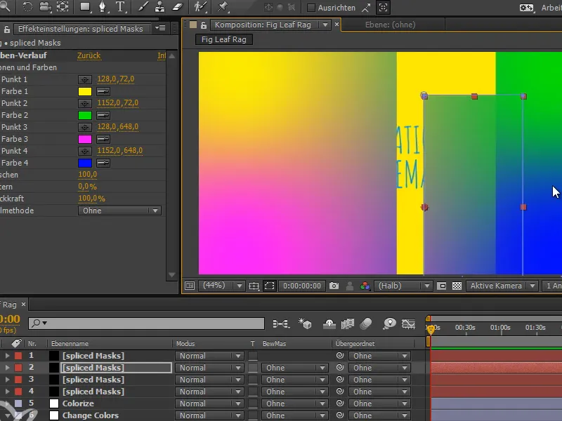
Task: Select the Clone Stamp tool
Action: click(160, 6)
